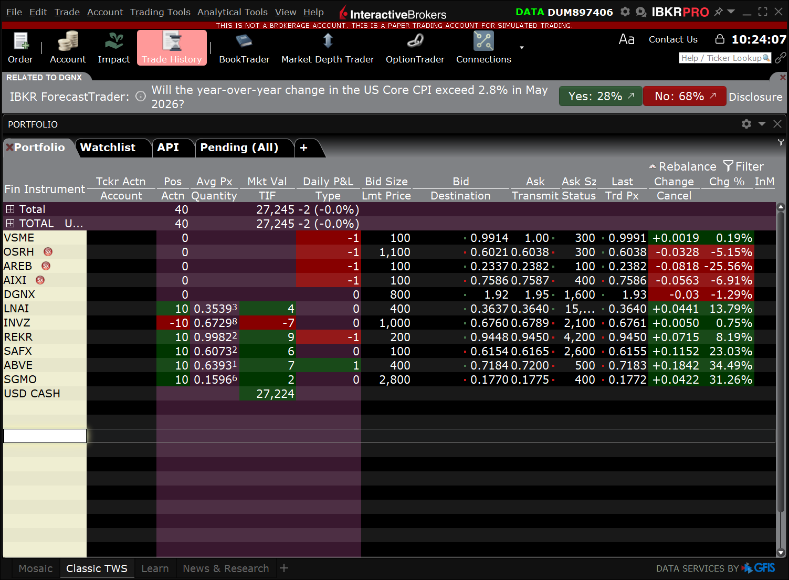Click the lock icon beside the clock
This screenshot has width=789, height=580.
coord(720,39)
